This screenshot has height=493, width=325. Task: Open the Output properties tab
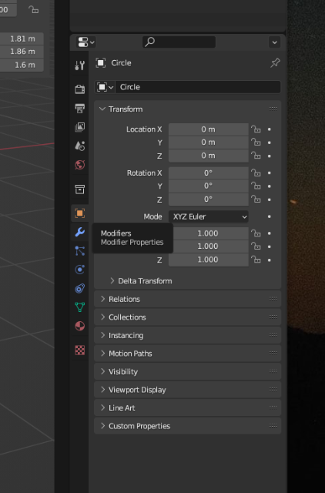tap(80, 108)
